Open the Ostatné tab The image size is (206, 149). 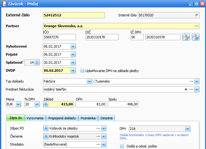click(x=107, y=118)
